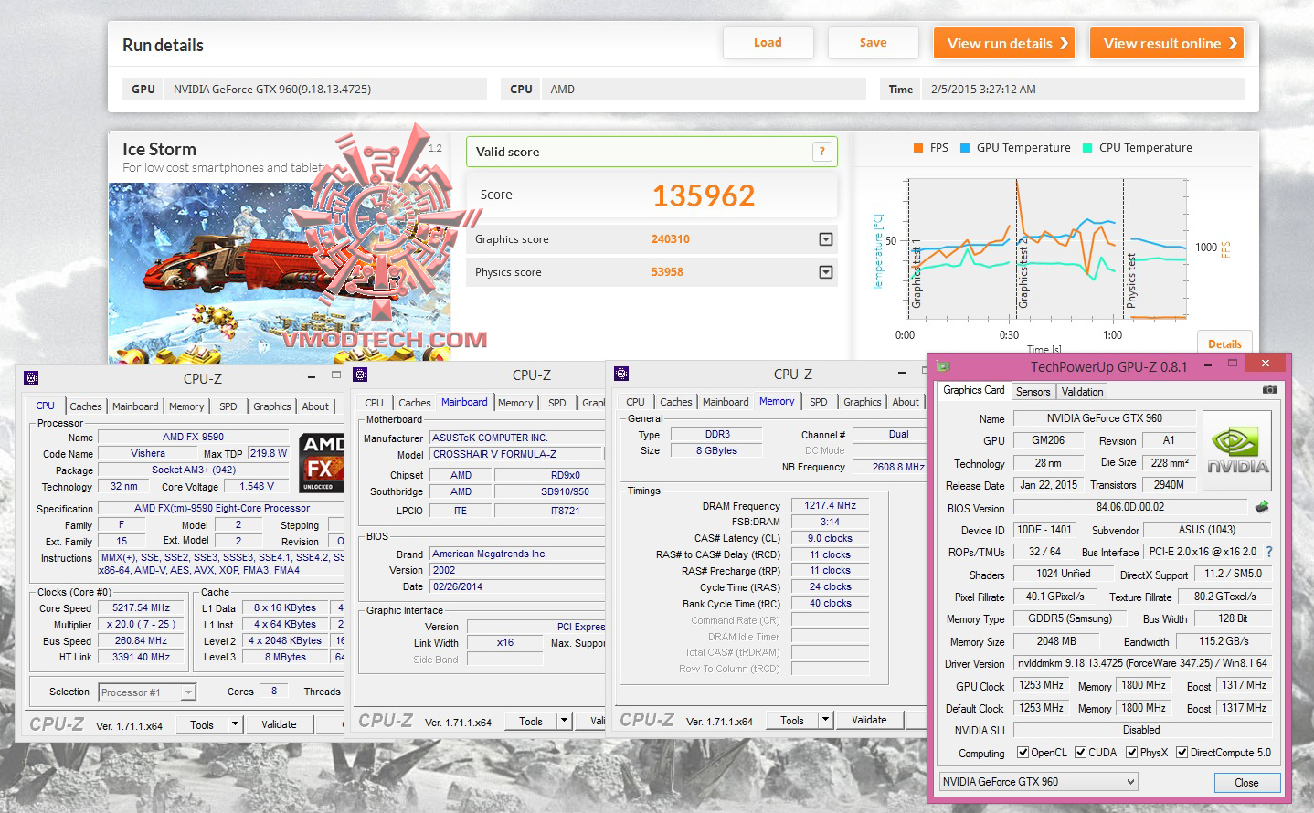The width and height of the screenshot is (1314, 813).
Task: Click the Physics score value 53958
Action: 667,272
